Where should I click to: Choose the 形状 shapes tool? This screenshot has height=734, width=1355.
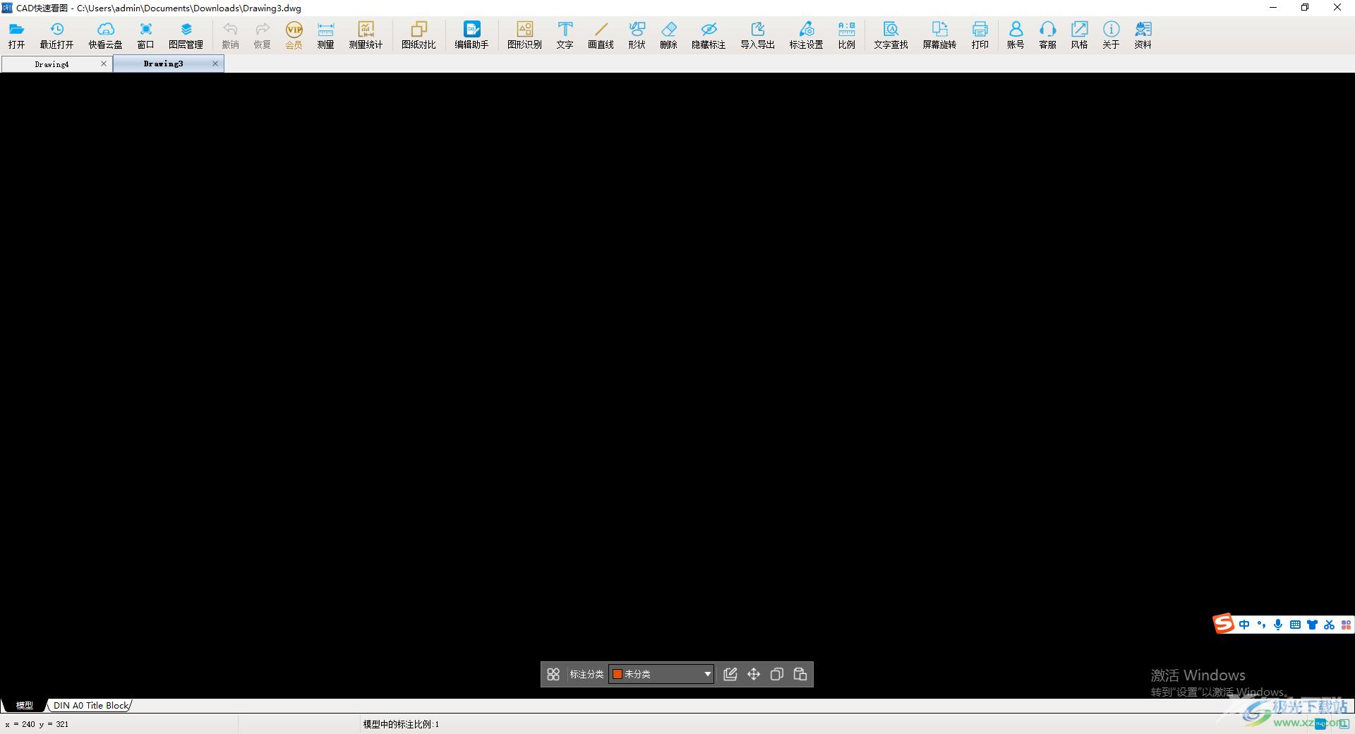coord(637,35)
